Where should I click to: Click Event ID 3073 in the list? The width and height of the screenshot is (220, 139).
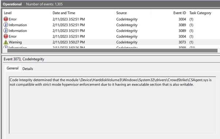coord(182,42)
